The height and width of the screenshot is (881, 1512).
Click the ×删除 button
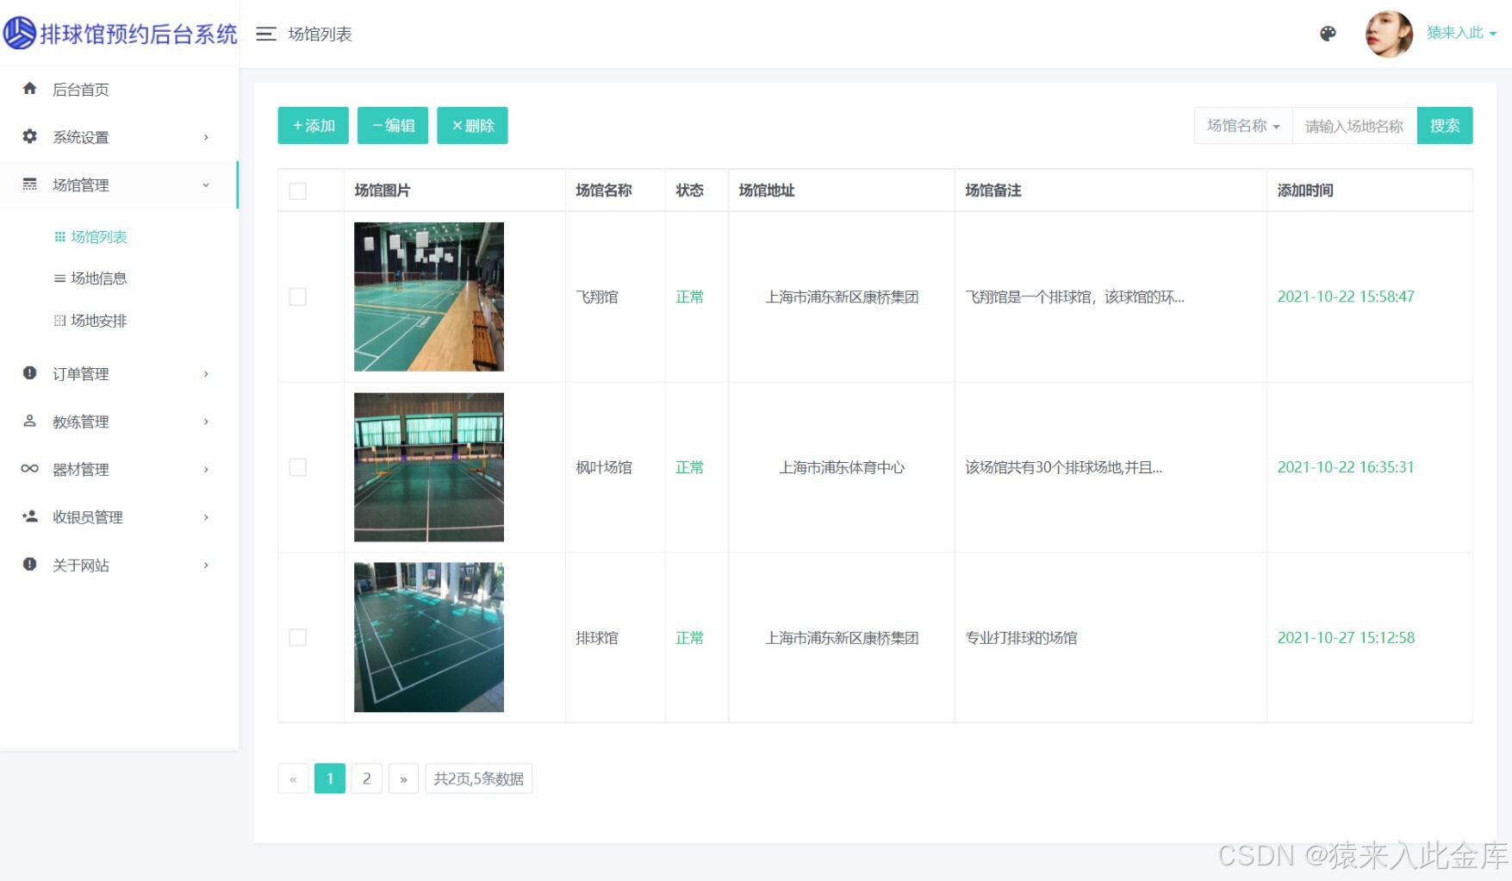472,126
